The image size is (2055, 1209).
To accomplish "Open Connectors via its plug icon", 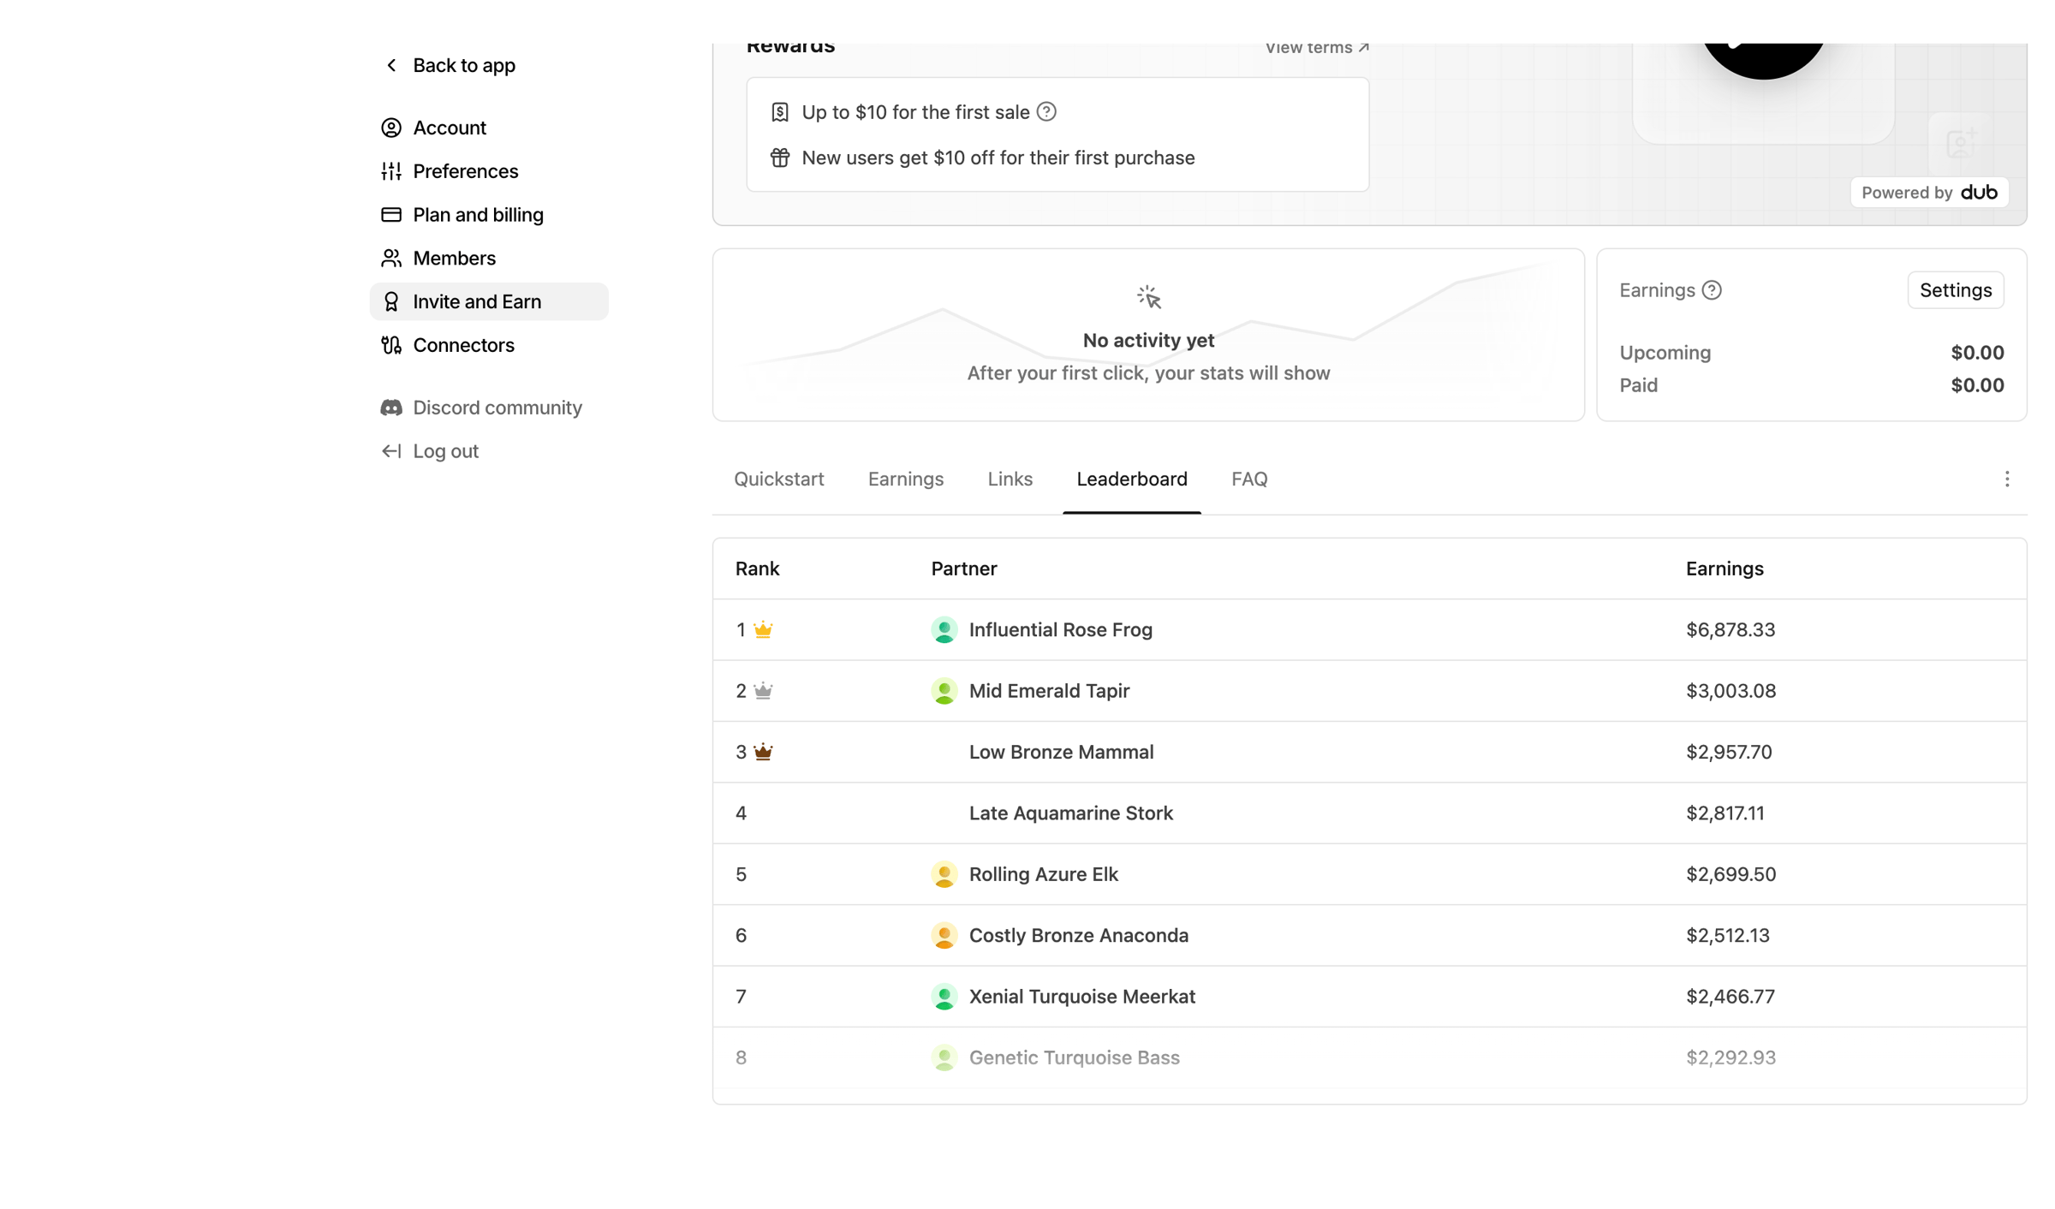I will 391,345.
